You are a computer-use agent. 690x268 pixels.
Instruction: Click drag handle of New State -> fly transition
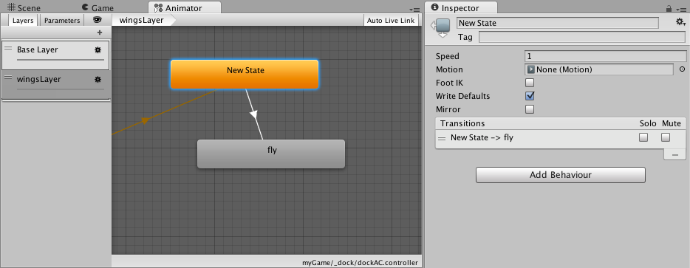tap(442, 139)
